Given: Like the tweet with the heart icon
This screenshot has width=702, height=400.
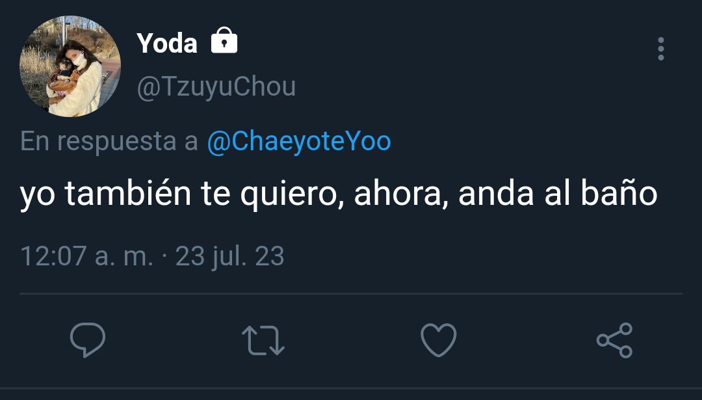Looking at the screenshot, I should click(x=439, y=340).
